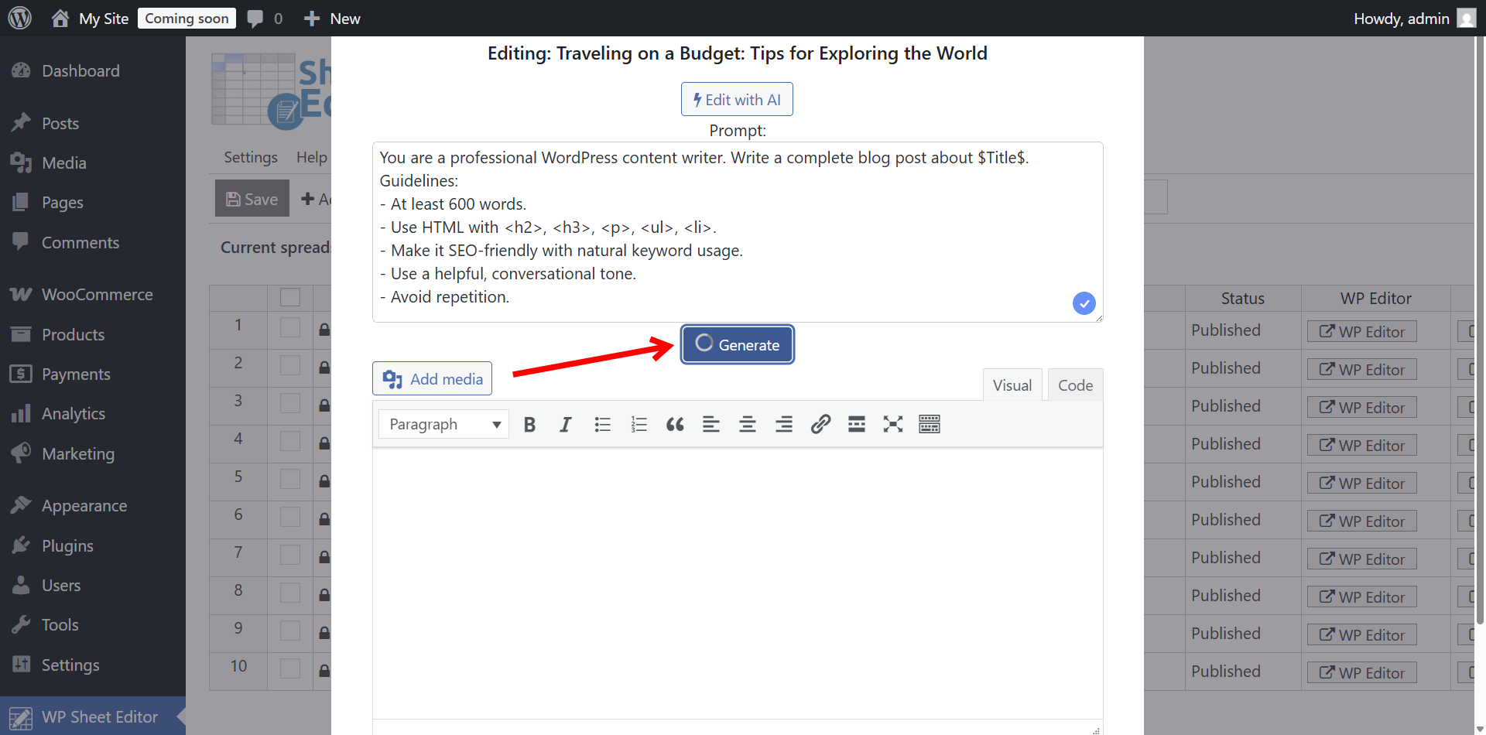Toggle checkbox for row 2
Image resolution: width=1486 pixels, height=735 pixels.
(x=290, y=365)
